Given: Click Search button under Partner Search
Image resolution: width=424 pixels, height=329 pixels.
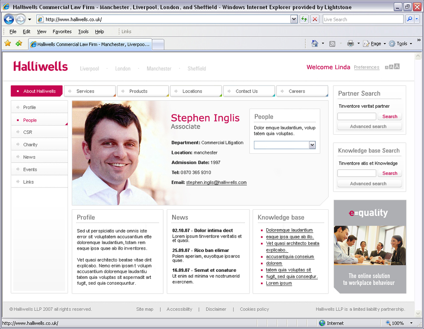Looking at the screenshot, I should click(390, 117).
